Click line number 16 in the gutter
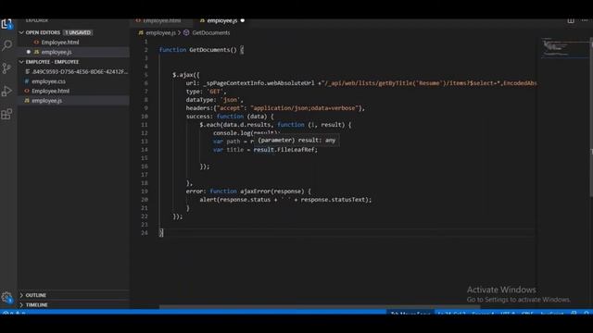The width and height of the screenshot is (593, 333). [x=145, y=166]
